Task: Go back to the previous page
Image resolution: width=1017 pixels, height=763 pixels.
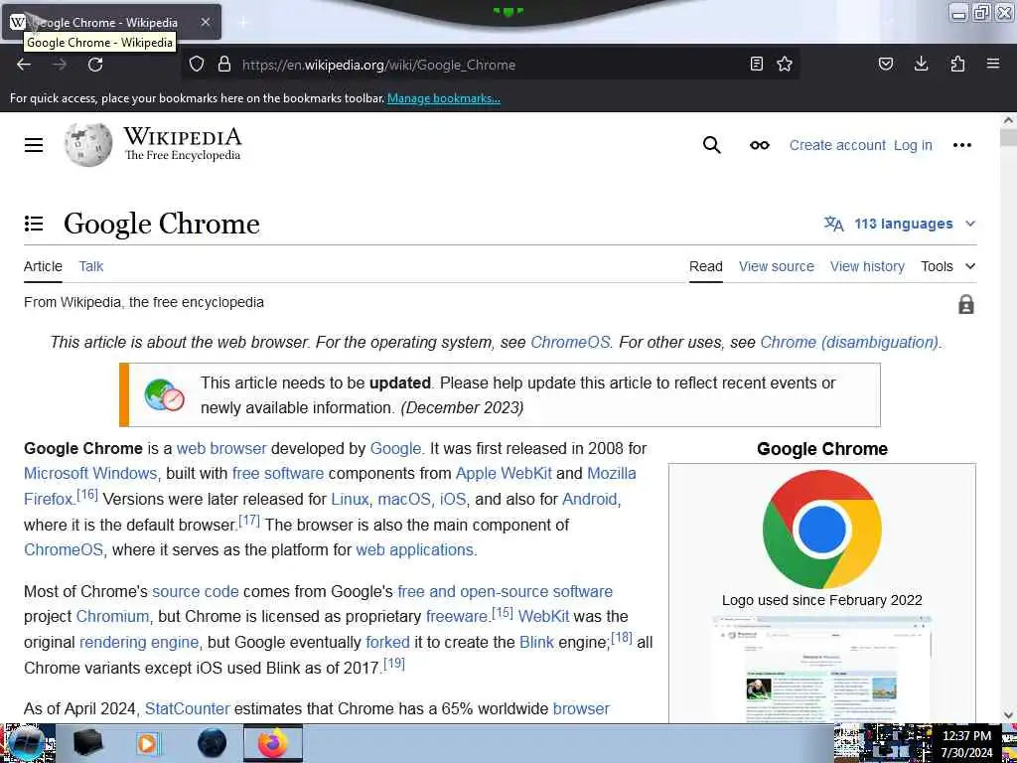Action: [x=24, y=65]
